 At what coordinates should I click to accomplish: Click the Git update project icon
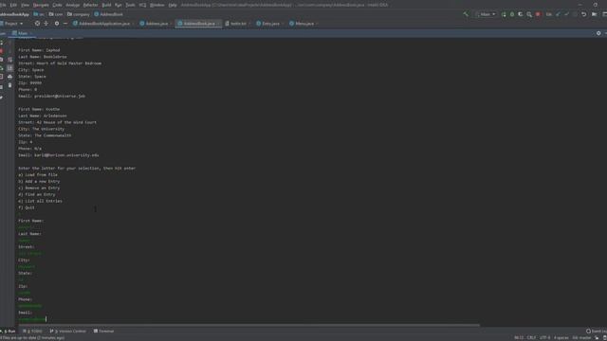tap(558, 14)
